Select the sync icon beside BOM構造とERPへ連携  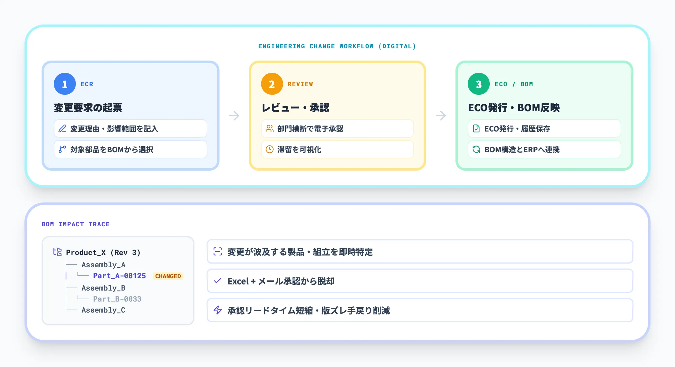[476, 150]
